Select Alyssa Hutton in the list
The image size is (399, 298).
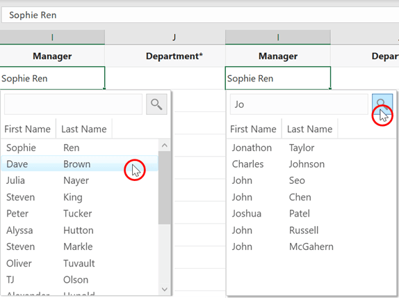point(80,230)
